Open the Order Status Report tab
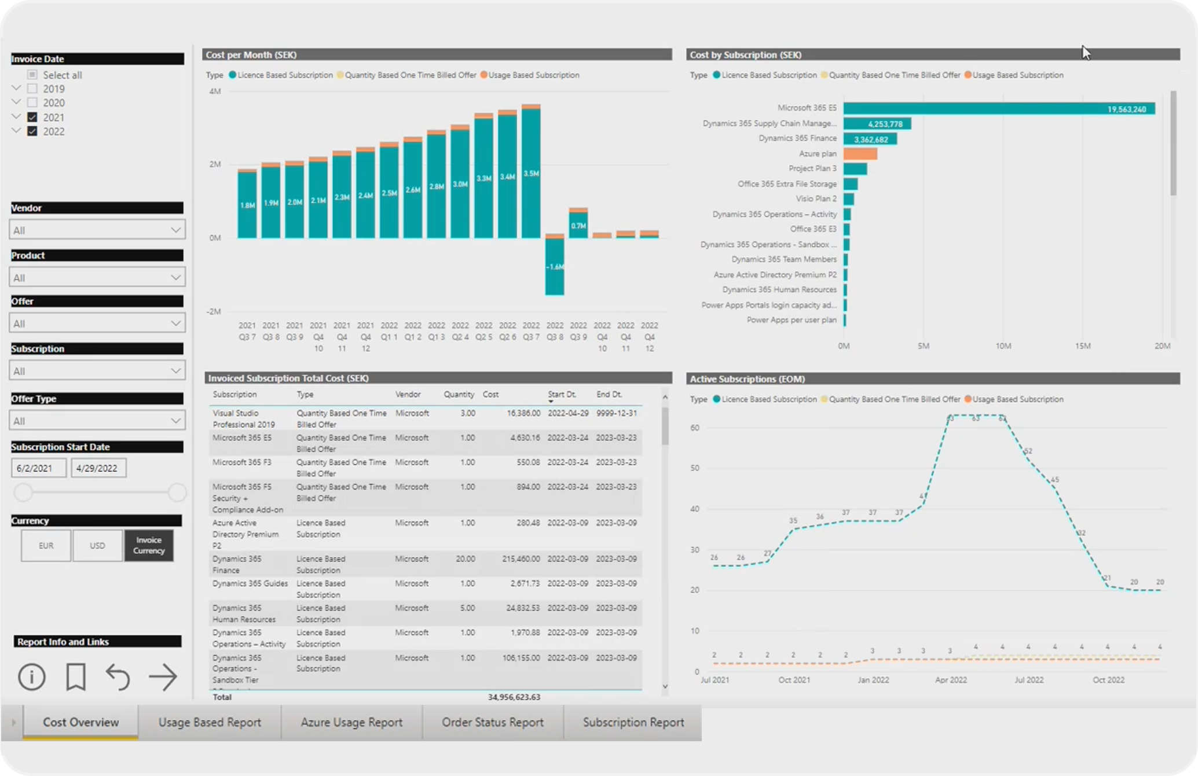Image resolution: width=1198 pixels, height=776 pixels. [x=493, y=722]
